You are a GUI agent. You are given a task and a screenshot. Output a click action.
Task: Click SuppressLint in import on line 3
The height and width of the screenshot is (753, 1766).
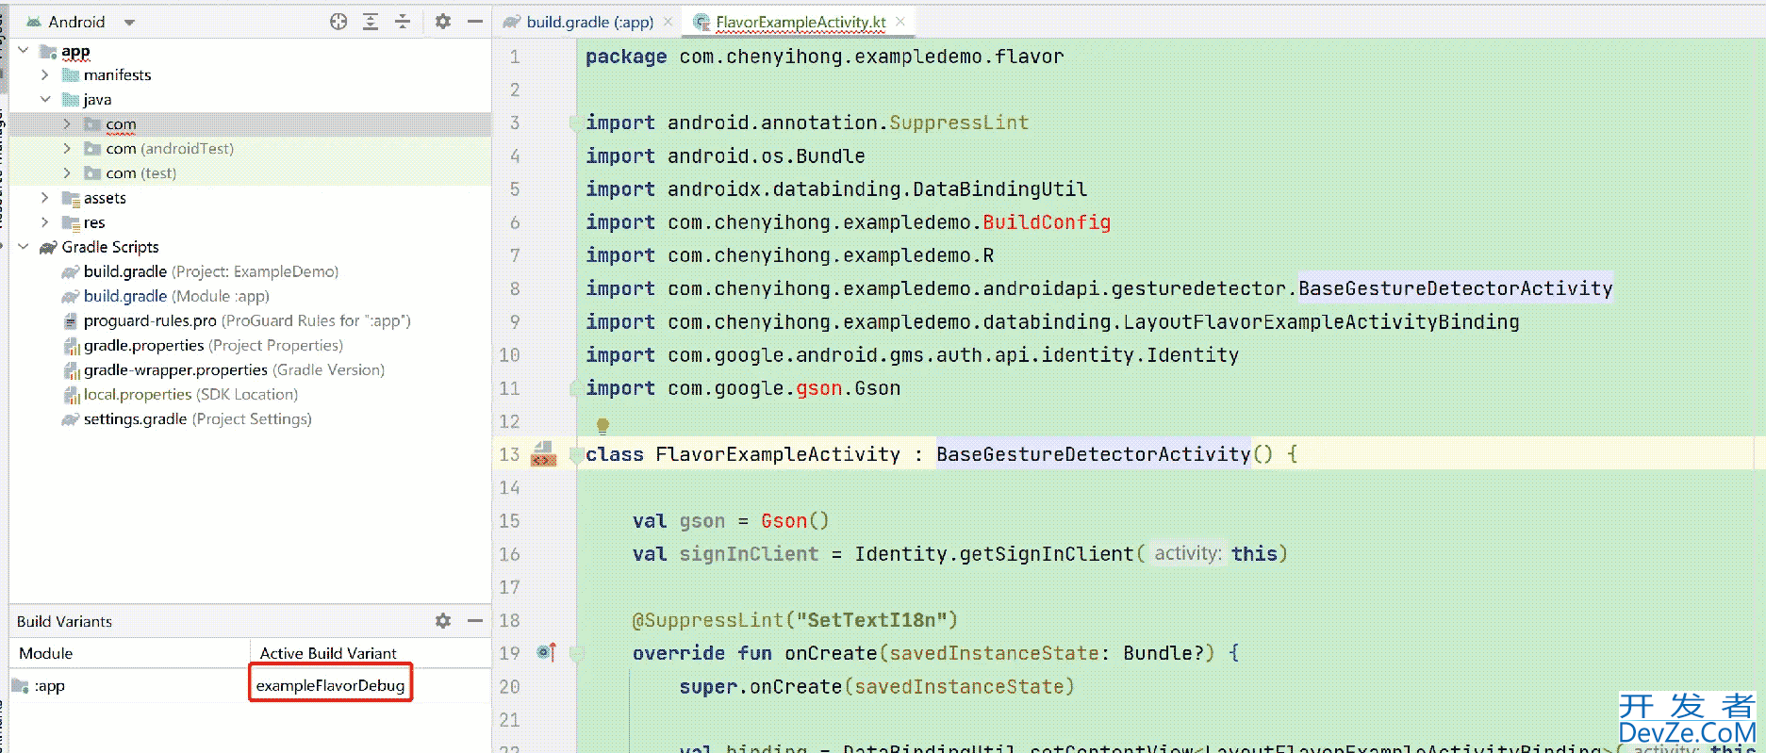(x=959, y=123)
